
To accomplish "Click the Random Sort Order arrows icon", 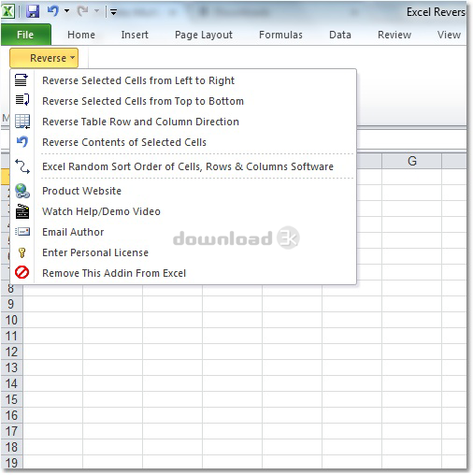I will coord(22,166).
